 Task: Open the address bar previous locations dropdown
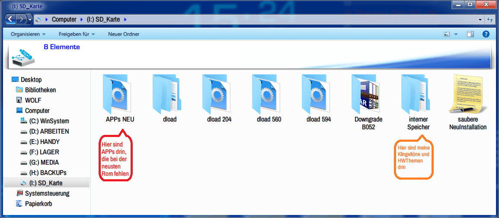(x=480, y=20)
